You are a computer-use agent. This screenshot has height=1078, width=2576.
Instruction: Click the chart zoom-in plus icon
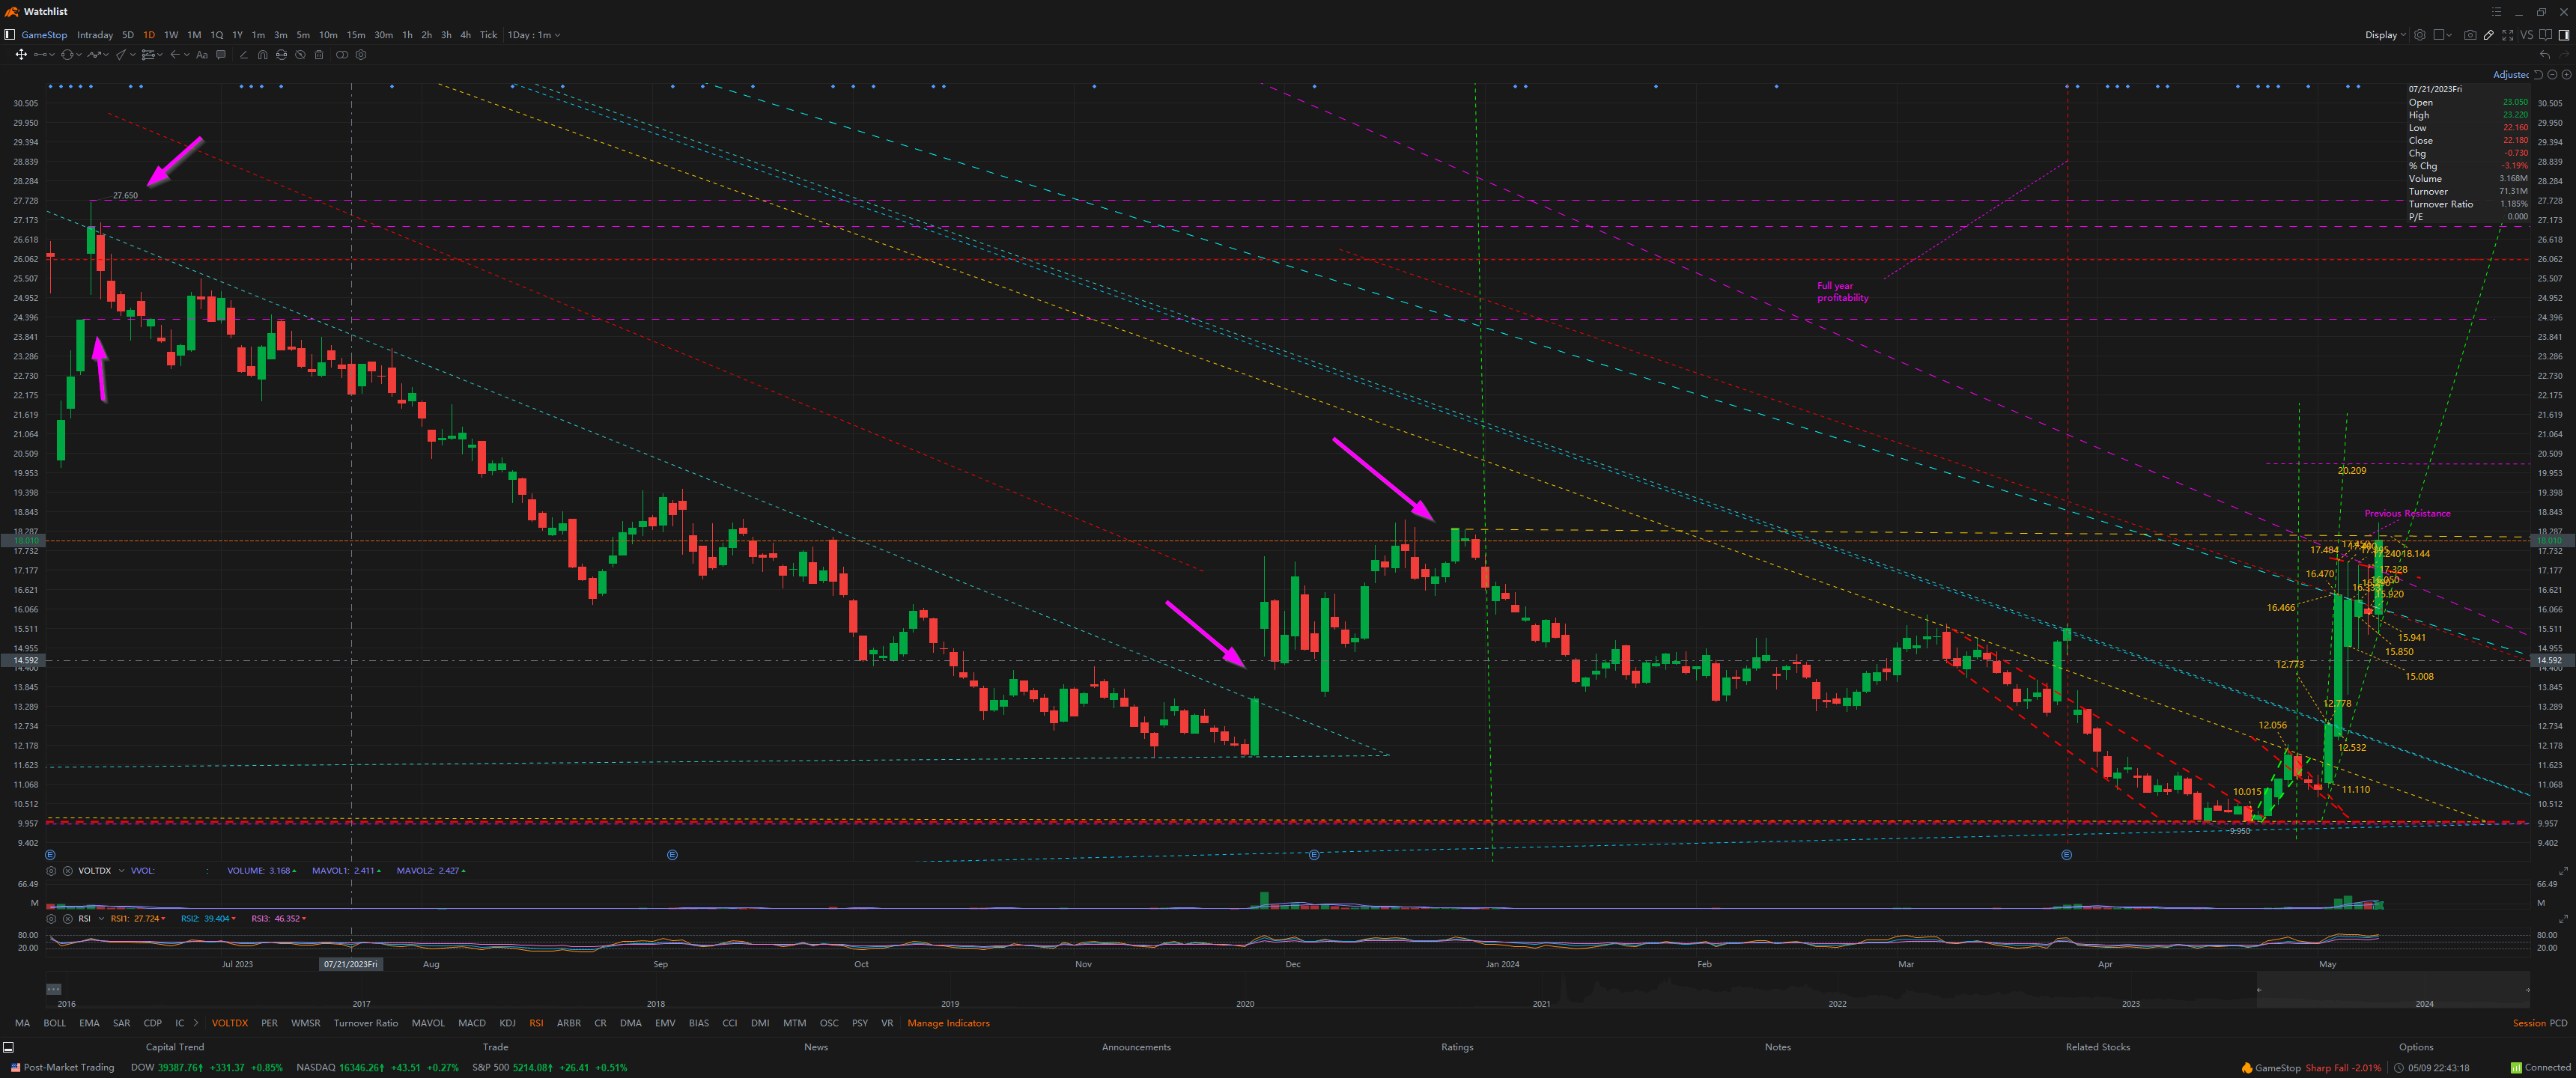point(2566,75)
